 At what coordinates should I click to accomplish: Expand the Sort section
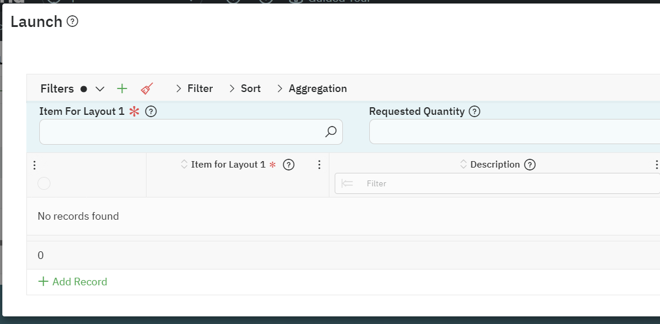245,88
